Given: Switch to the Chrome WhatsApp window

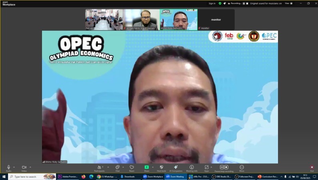Looking at the screenshot, I should 106,176.
